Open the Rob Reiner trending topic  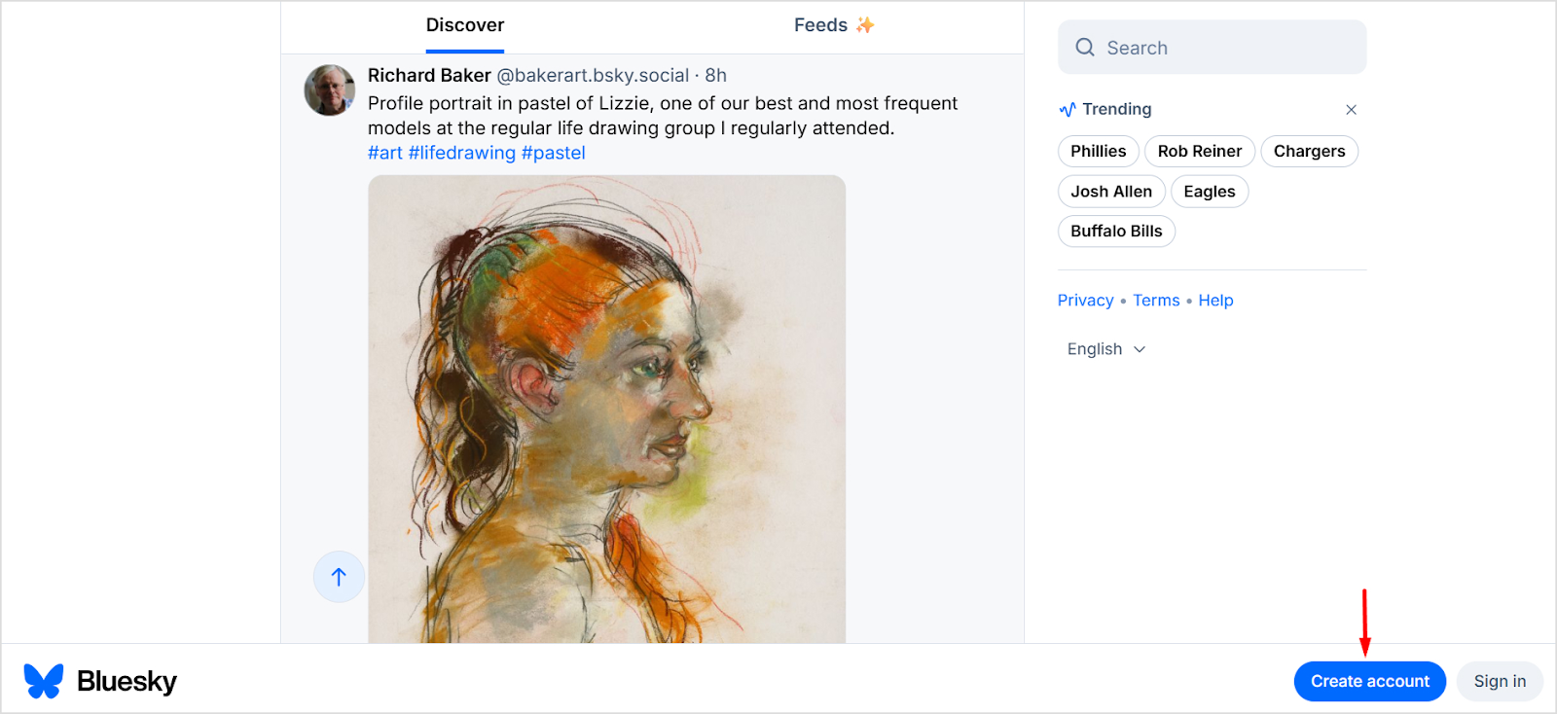pyautogui.click(x=1199, y=152)
